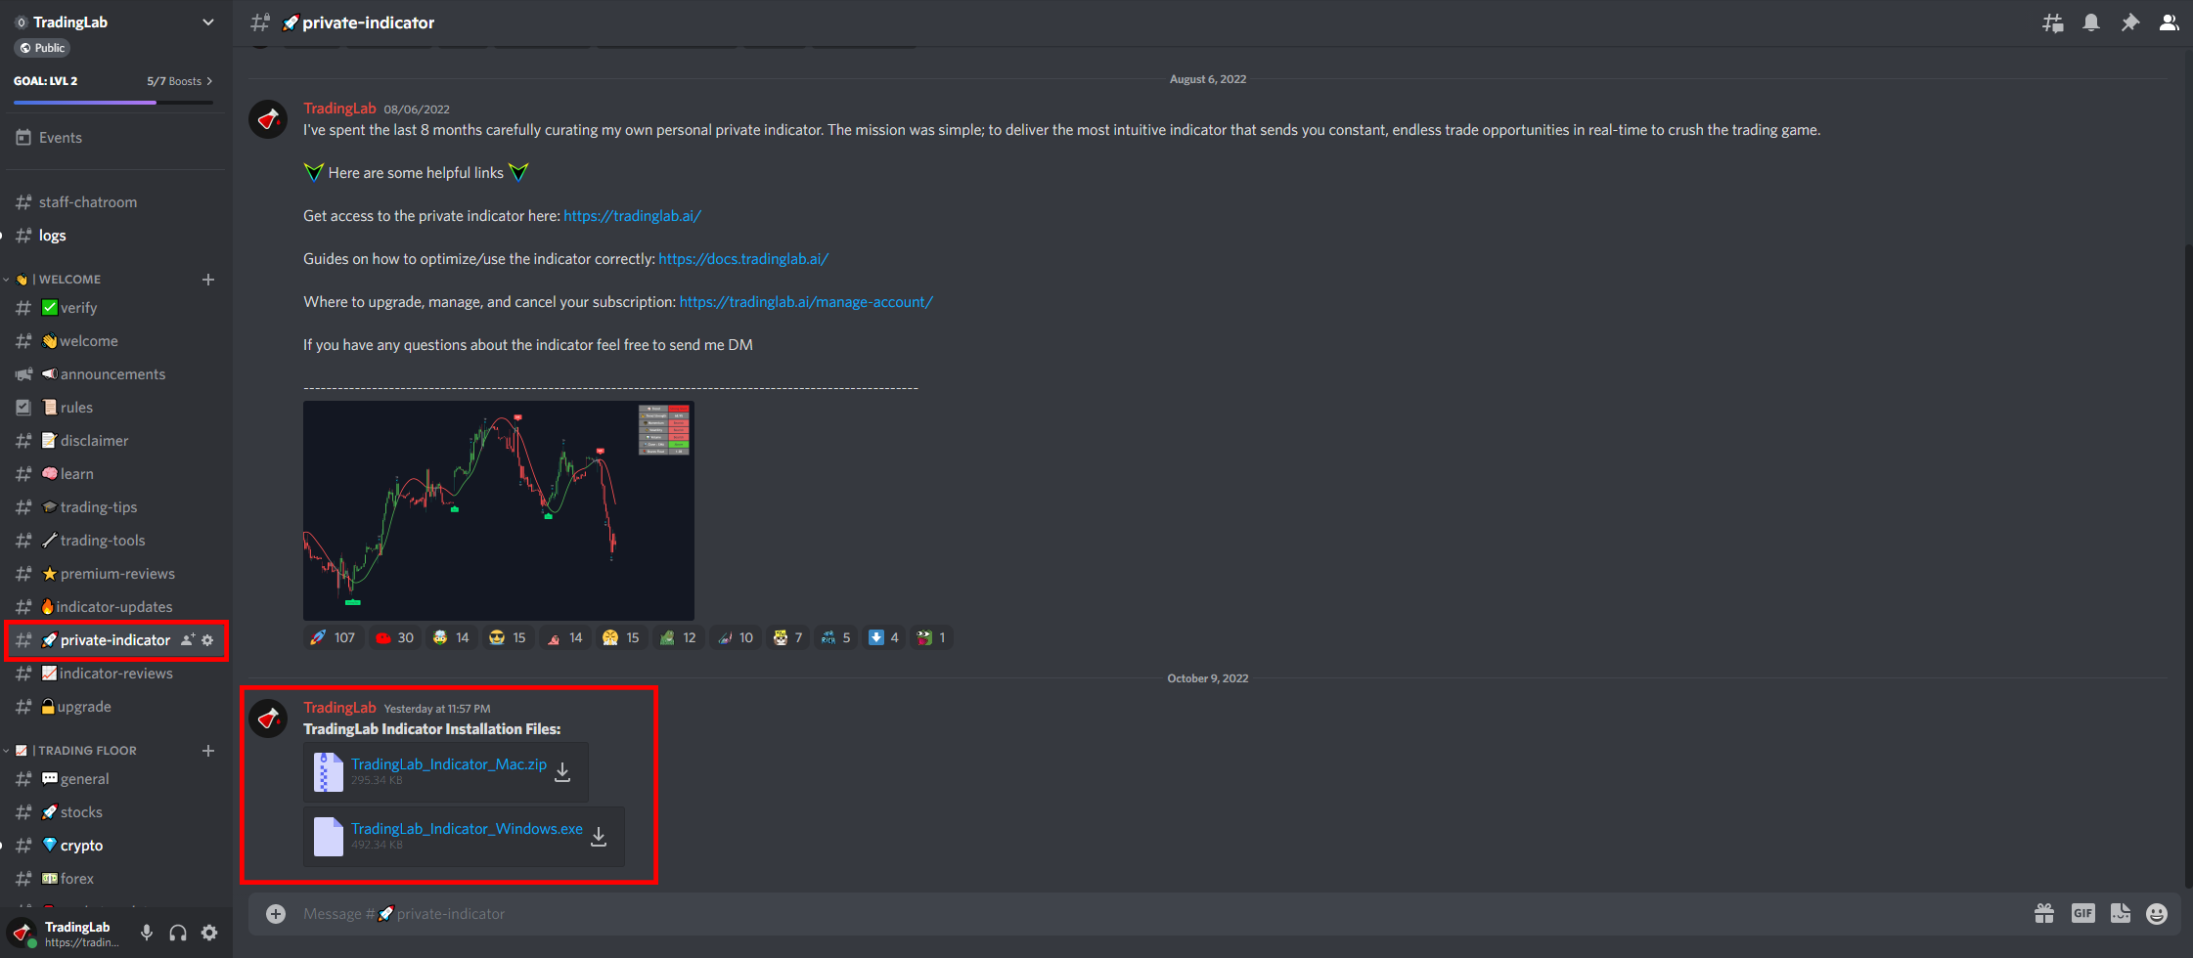The width and height of the screenshot is (2193, 958).
Task: Open the Threads icon in channel header
Action: (2052, 22)
